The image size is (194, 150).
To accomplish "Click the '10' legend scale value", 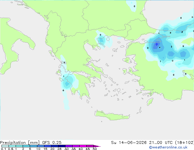I will (38, 149).
